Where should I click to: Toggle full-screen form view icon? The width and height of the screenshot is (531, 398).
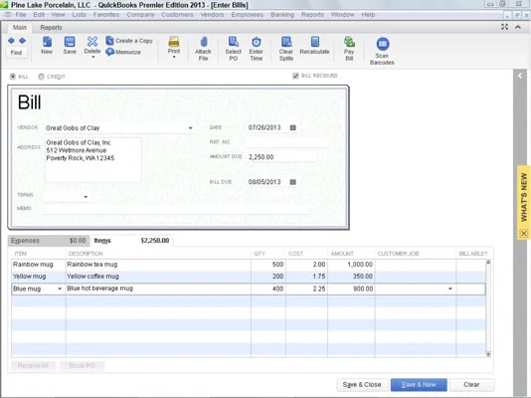pos(504,27)
